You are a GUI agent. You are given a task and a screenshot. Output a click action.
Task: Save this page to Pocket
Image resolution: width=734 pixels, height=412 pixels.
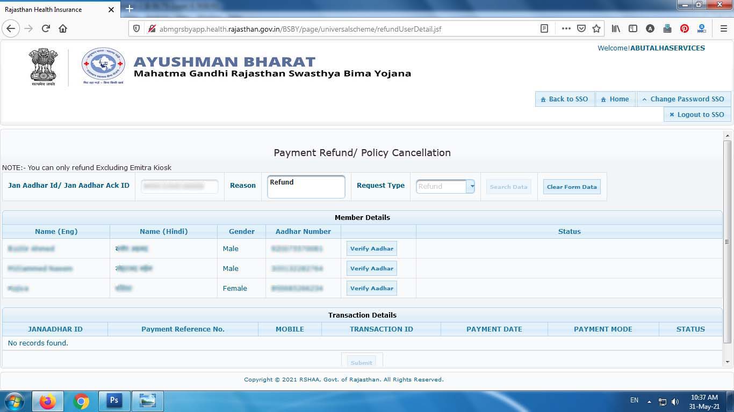click(x=581, y=28)
